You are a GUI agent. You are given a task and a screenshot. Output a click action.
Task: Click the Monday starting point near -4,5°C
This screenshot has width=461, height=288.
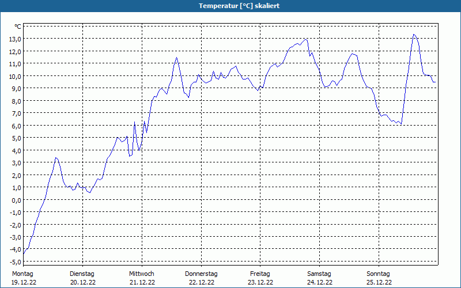tap(24, 253)
